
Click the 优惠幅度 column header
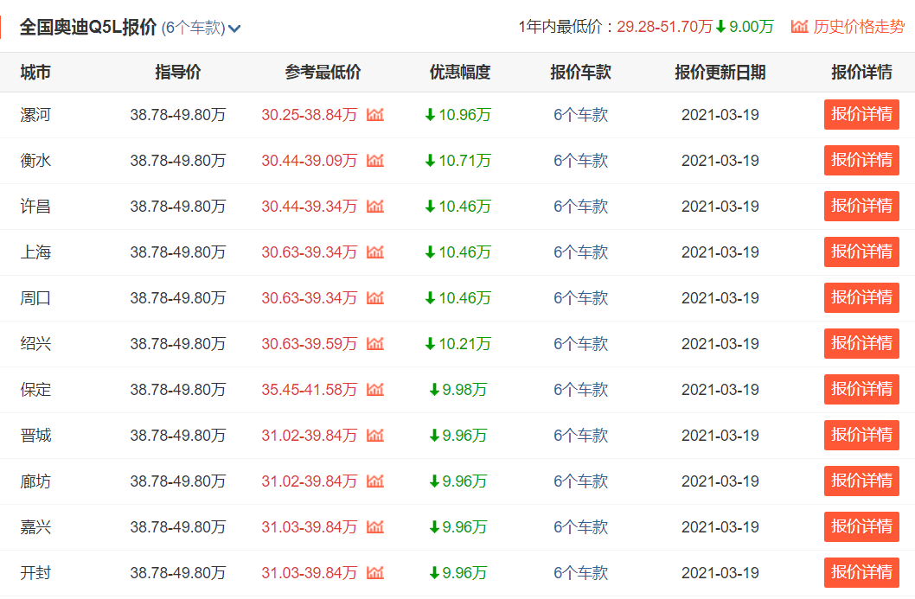click(460, 72)
